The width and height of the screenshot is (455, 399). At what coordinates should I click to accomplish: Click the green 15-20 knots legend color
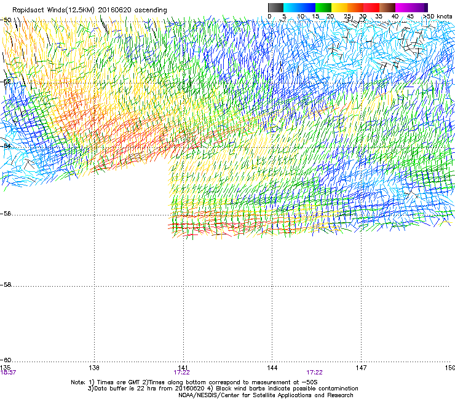323,7
